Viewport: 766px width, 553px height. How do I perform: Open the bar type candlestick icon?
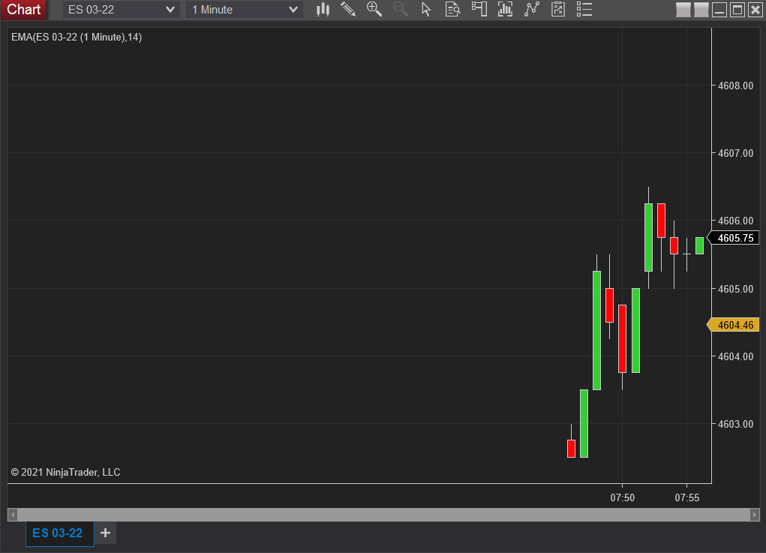[x=323, y=9]
